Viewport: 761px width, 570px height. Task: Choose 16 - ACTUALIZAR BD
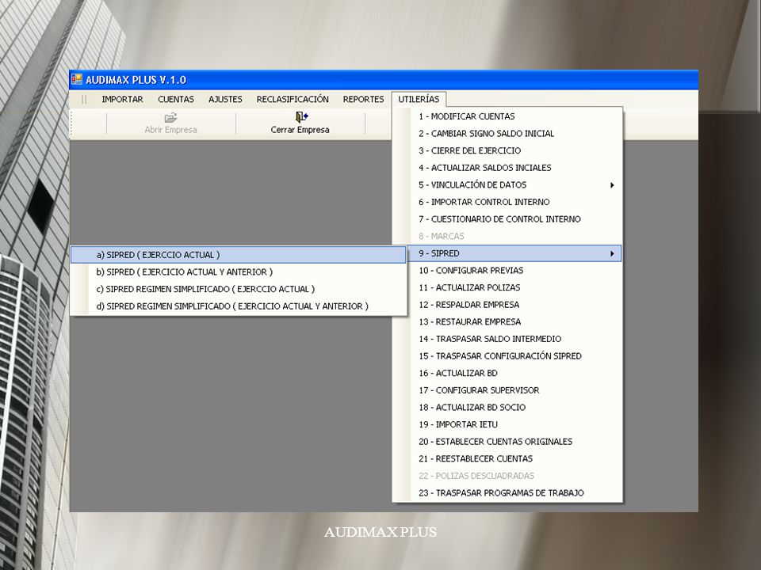(x=507, y=373)
